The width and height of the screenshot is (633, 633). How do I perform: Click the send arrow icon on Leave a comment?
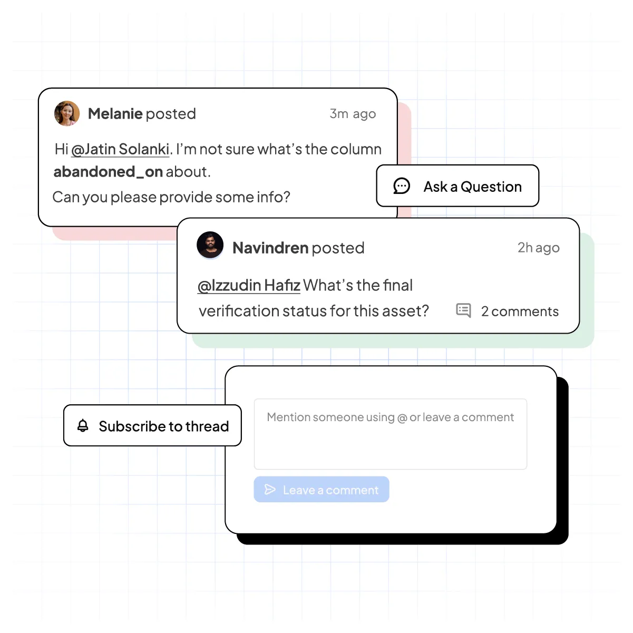coord(270,489)
